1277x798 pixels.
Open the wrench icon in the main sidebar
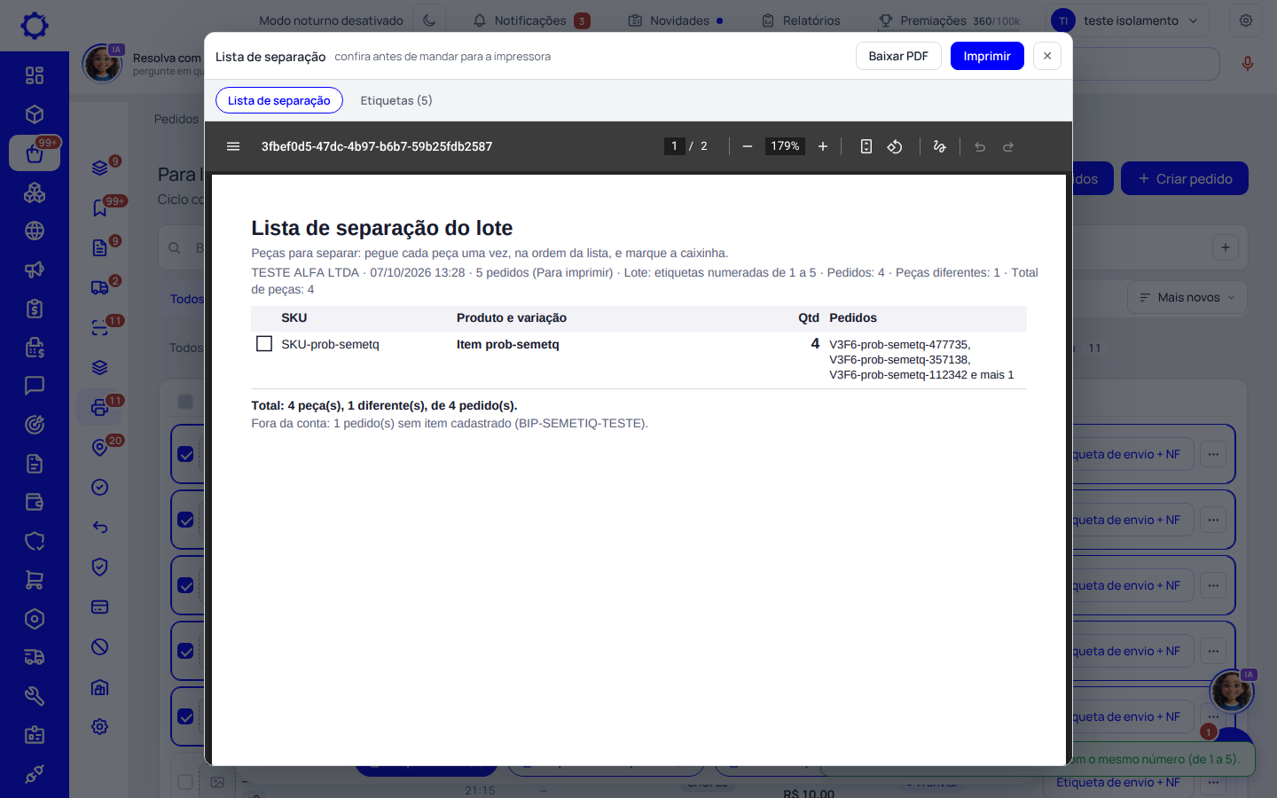point(35,696)
